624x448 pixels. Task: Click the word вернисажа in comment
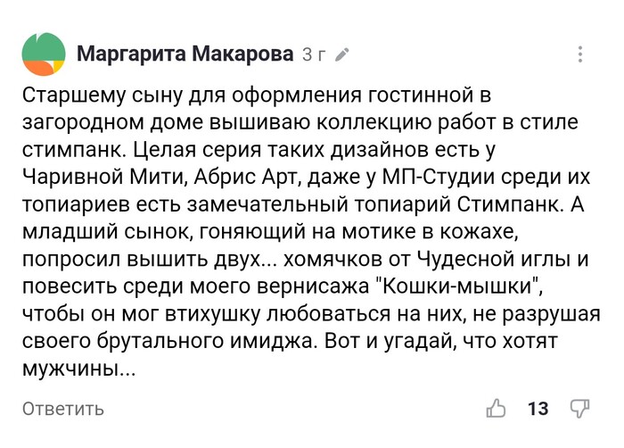[314, 286]
